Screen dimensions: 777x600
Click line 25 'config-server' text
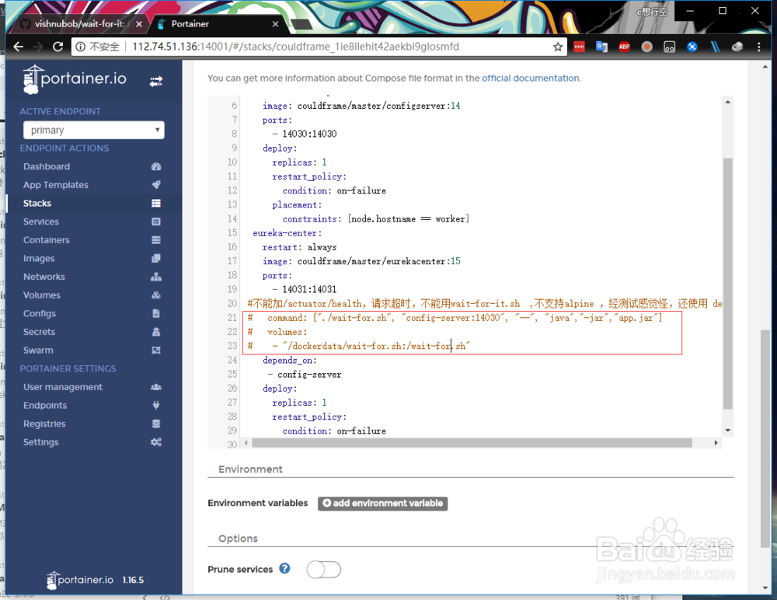[x=309, y=375]
